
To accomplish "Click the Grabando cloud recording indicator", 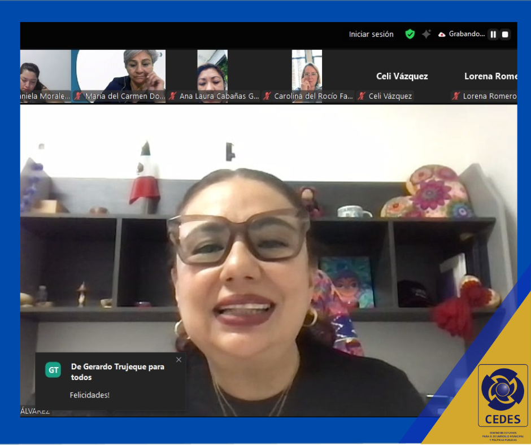I will point(462,34).
